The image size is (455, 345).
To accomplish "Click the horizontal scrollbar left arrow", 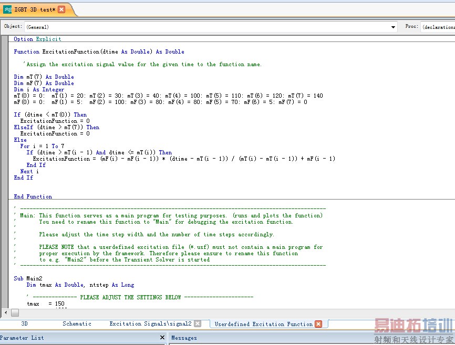I will (x=5, y=312).
